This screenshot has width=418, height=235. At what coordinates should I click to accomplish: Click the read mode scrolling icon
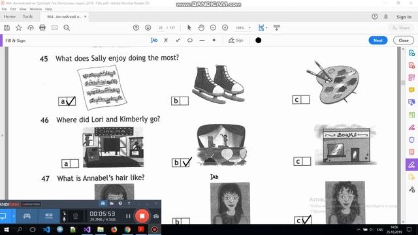point(277,27)
